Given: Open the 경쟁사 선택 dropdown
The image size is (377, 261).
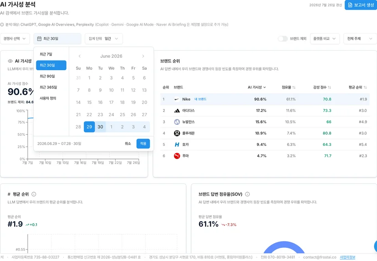Looking at the screenshot, I should pos(15,38).
